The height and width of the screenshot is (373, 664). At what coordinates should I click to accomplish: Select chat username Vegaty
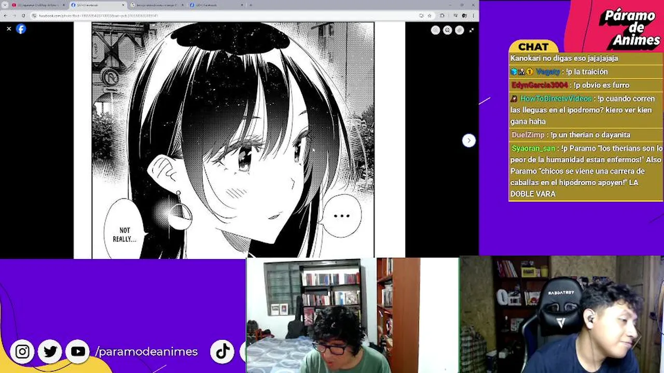click(x=548, y=71)
